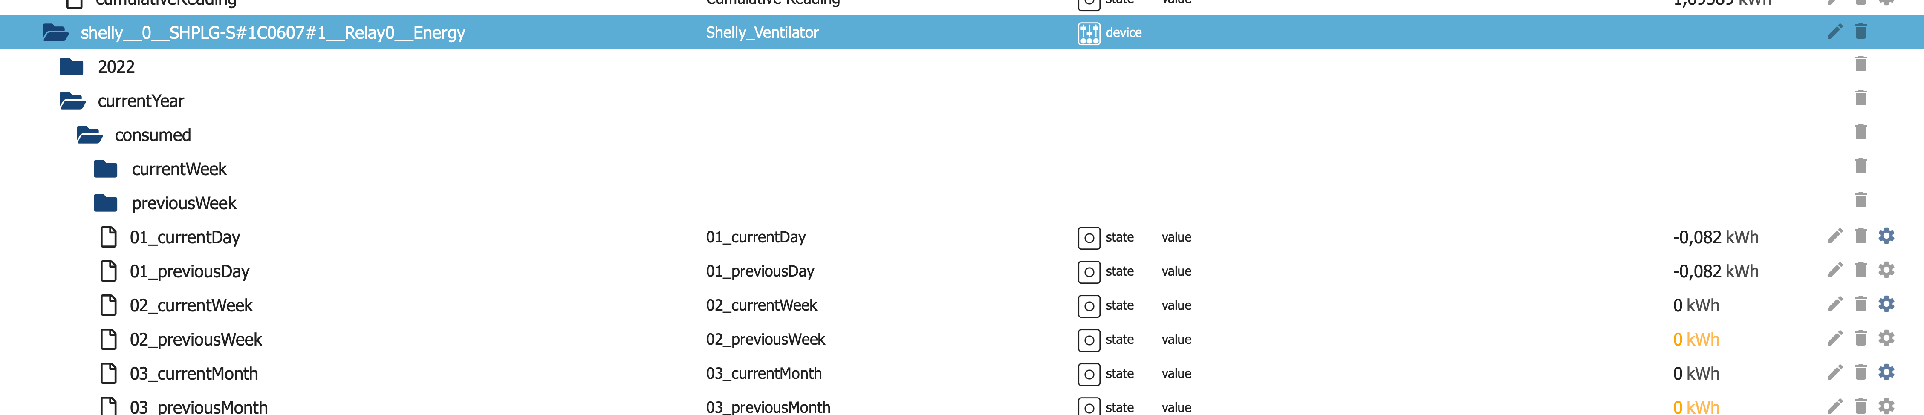Expand the 2022 folder
Image resolution: width=1924 pixels, height=415 pixels.
pos(72,67)
